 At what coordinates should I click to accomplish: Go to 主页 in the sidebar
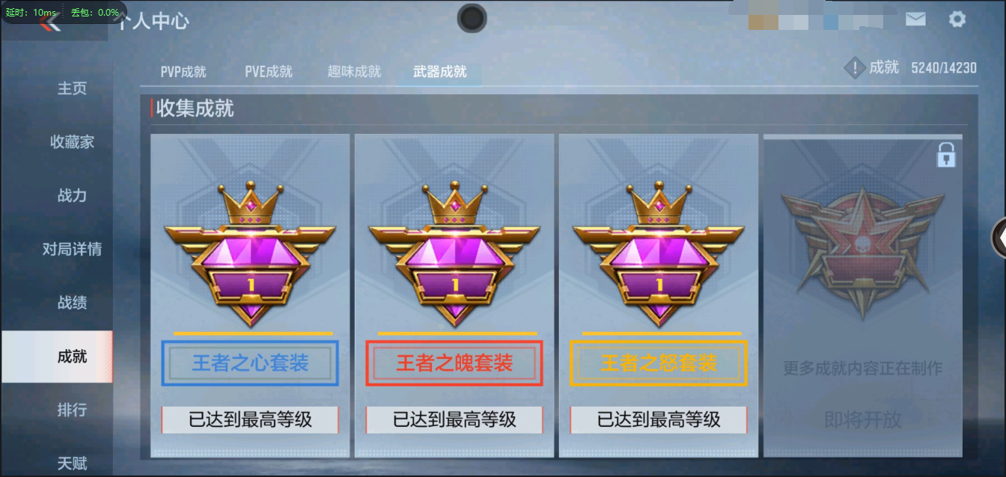click(x=72, y=88)
